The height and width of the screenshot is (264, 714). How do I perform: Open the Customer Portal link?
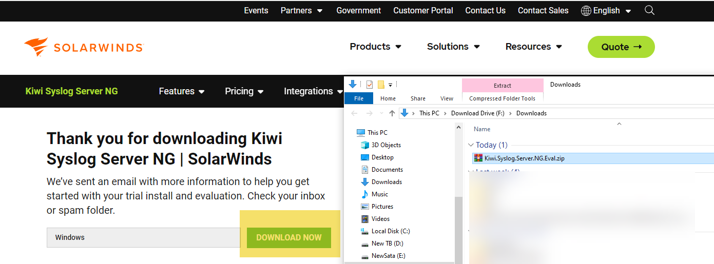(423, 10)
